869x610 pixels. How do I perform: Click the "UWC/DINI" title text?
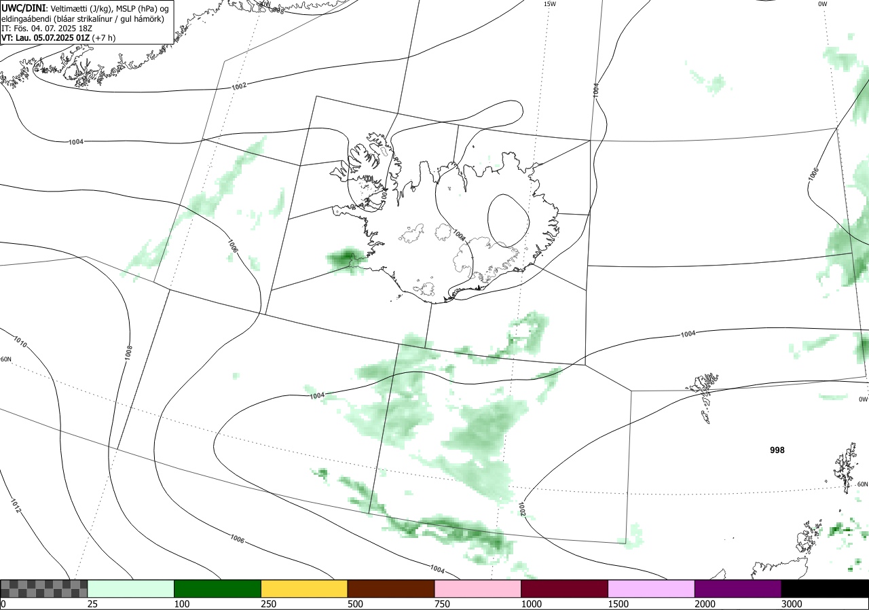pos(24,7)
